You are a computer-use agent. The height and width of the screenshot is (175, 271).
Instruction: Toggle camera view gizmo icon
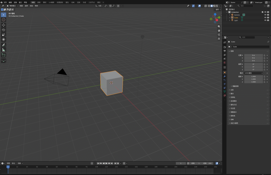[x=219, y=35]
